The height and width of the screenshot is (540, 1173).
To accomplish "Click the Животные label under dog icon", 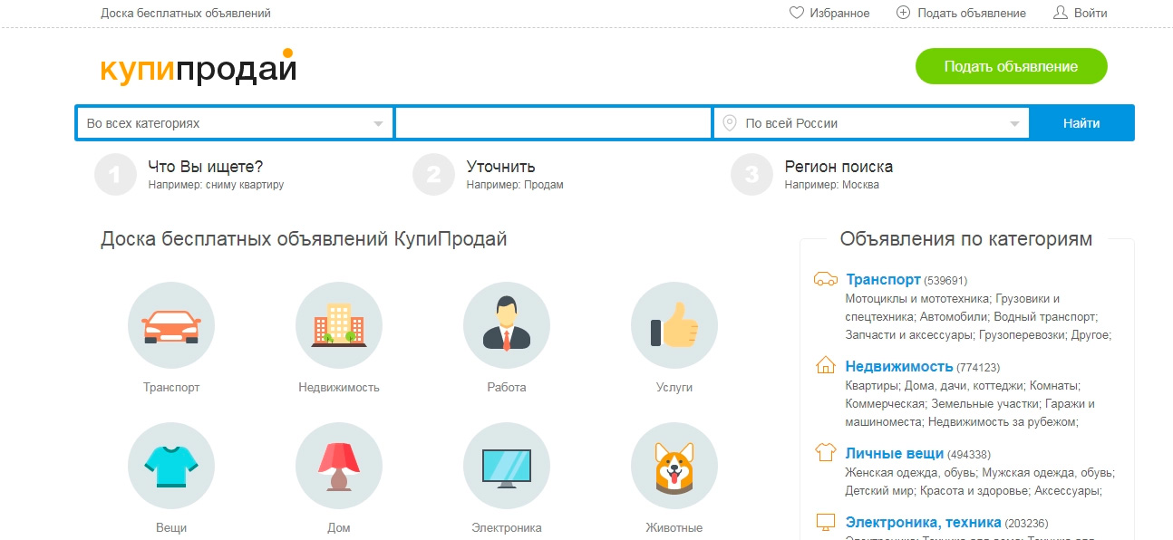I will pos(674,527).
